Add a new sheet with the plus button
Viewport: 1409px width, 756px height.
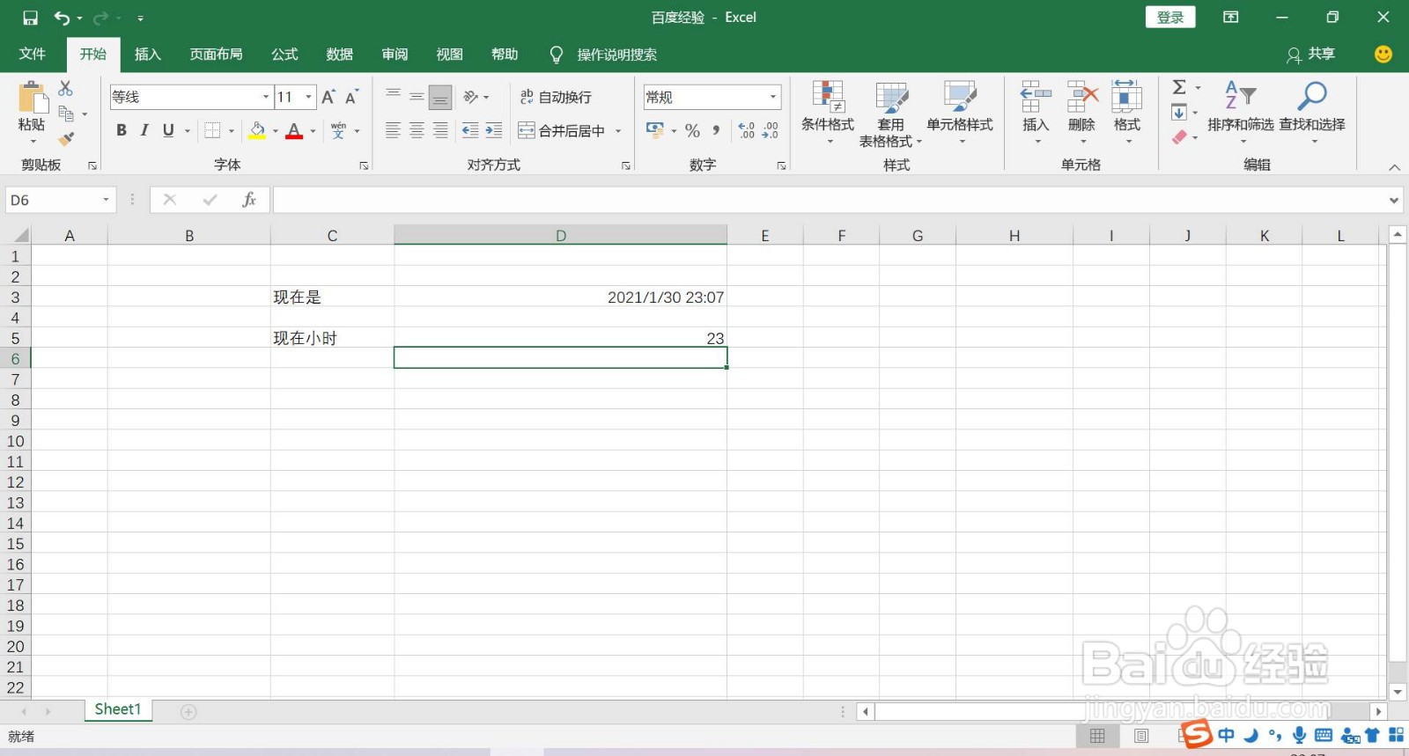coord(188,712)
